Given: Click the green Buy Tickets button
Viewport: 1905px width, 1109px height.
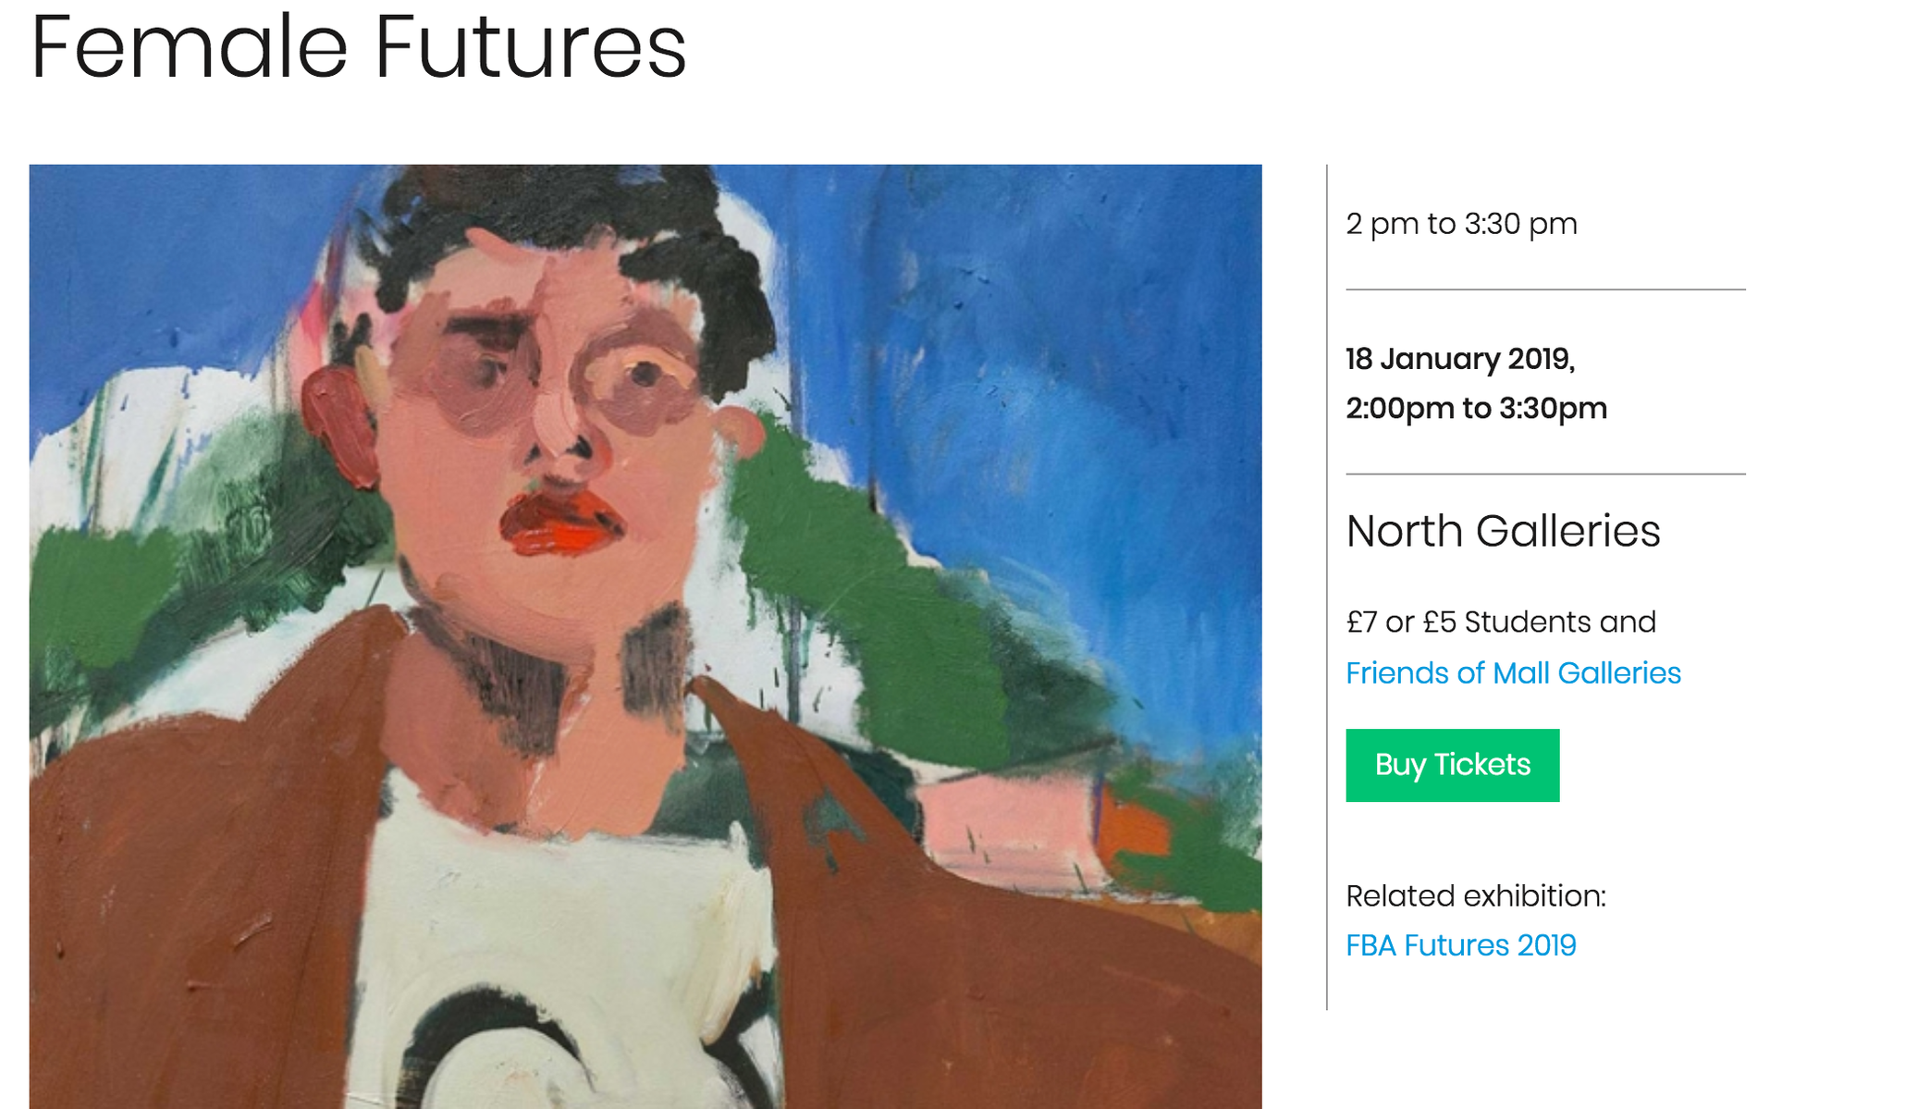Looking at the screenshot, I should point(1452,765).
